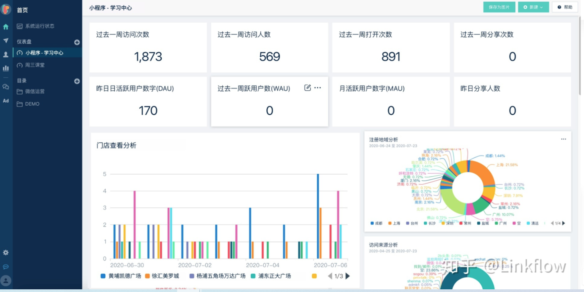584x292 pixels.
Task: Click the 过去一周打开次数 card showing 891
Action: [391, 47]
